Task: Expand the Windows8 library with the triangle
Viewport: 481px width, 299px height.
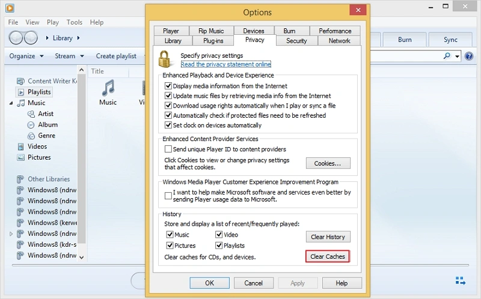Action: coord(11,234)
